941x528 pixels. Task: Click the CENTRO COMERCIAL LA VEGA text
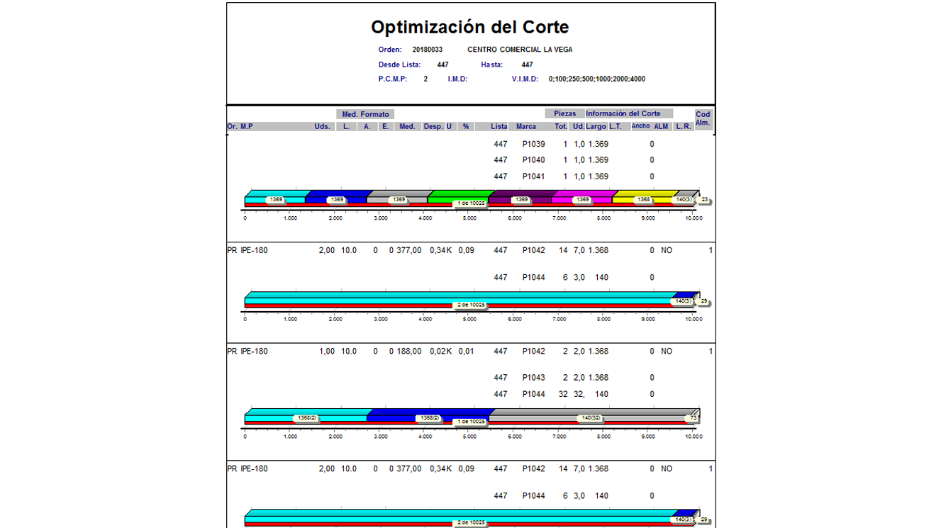point(520,50)
